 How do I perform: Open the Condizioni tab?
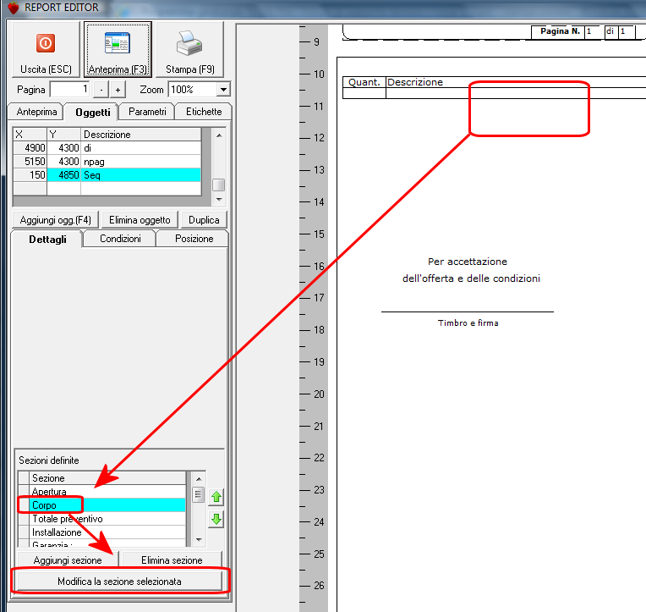click(x=120, y=239)
